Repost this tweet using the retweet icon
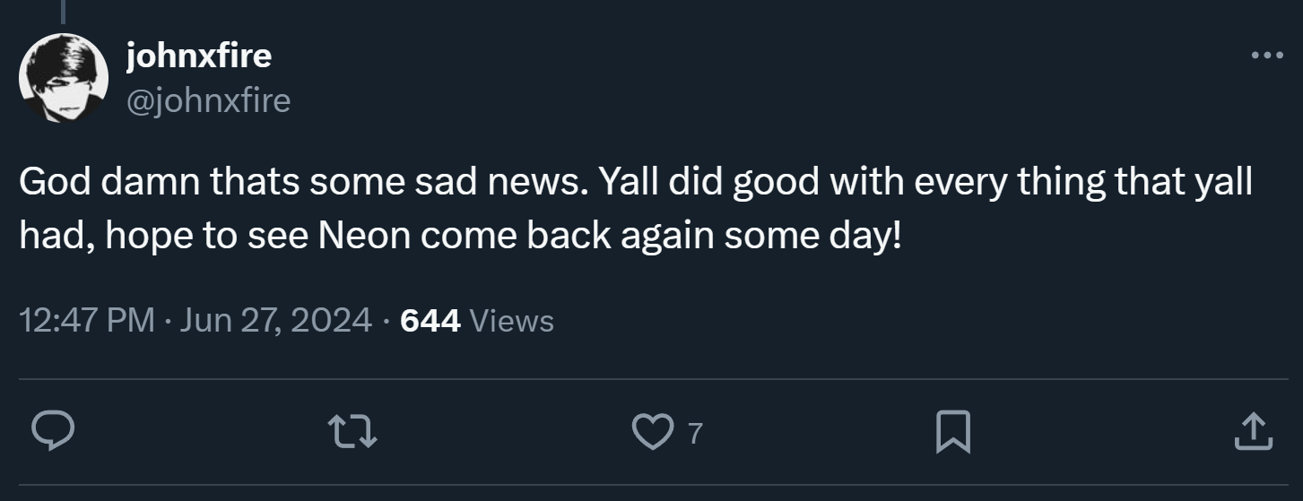This screenshot has height=501, width=1303. pos(354,433)
